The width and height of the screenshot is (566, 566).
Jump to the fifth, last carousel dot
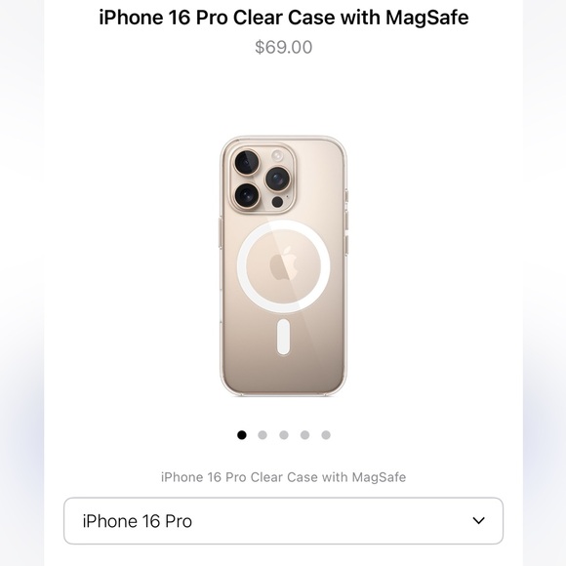click(x=326, y=435)
